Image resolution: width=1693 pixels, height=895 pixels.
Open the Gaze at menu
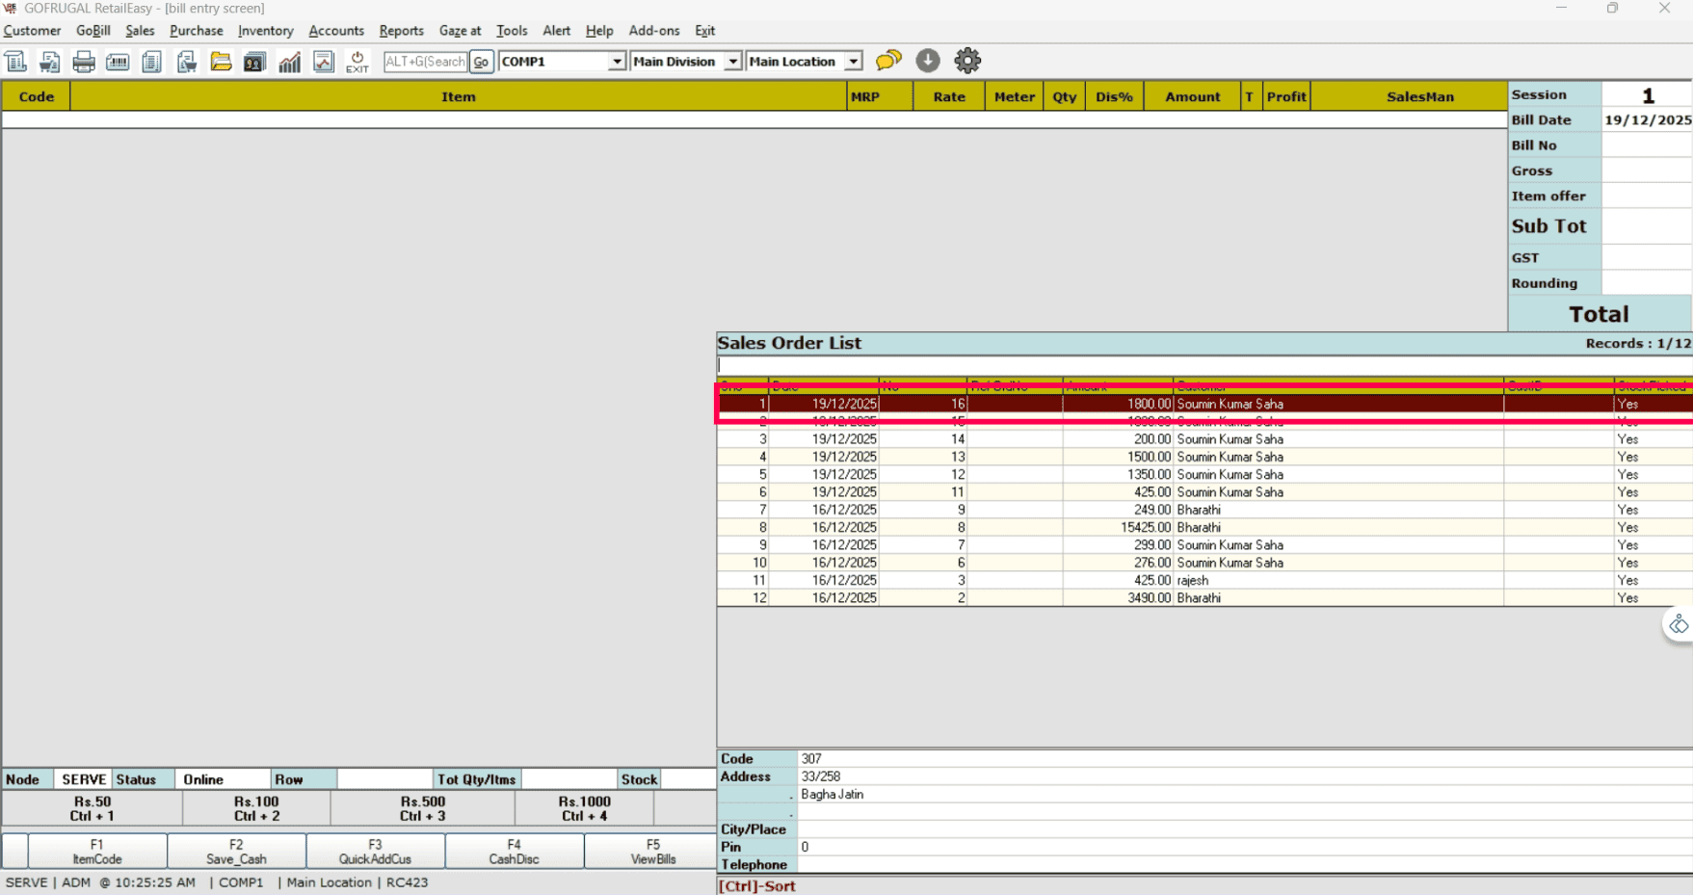[x=460, y=31]
